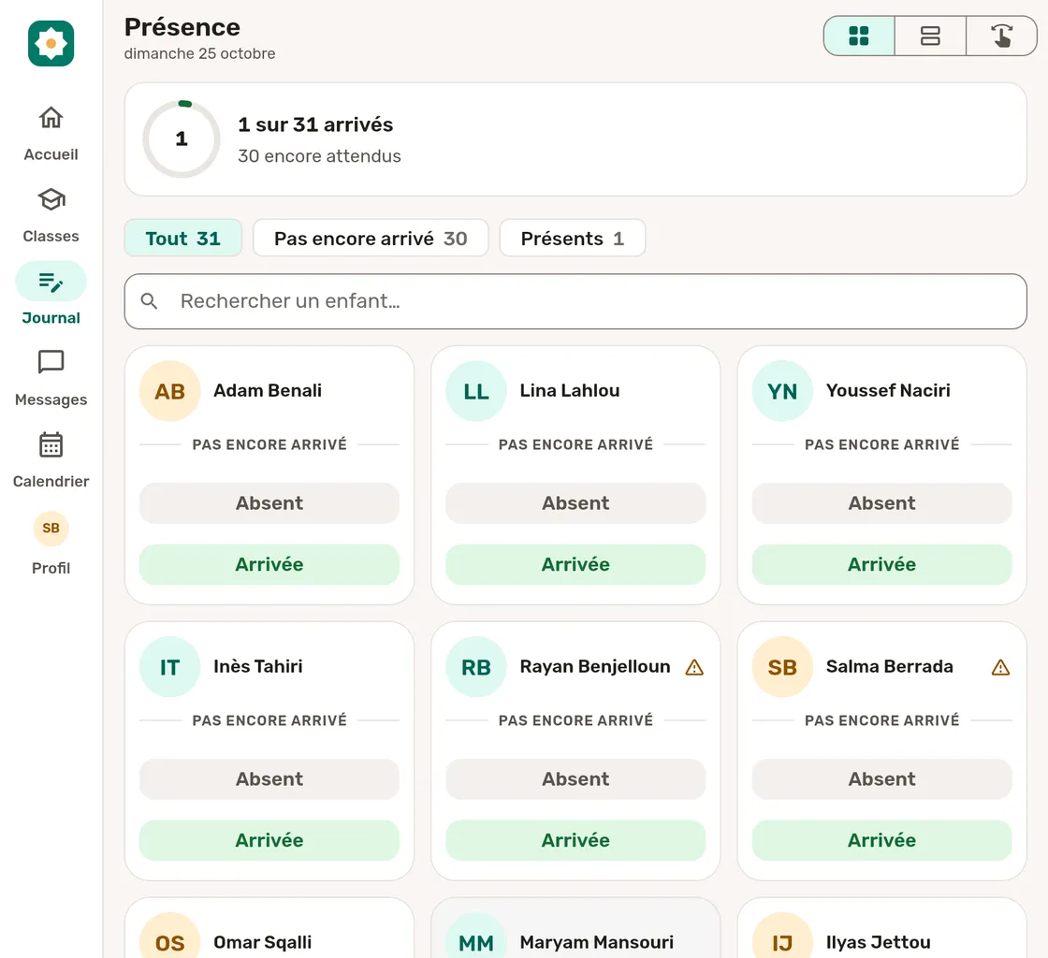Viewport: 1048px width, 958px height.
Task: Switch to touch tap mode view
Action: click(x=1001, y=36)
